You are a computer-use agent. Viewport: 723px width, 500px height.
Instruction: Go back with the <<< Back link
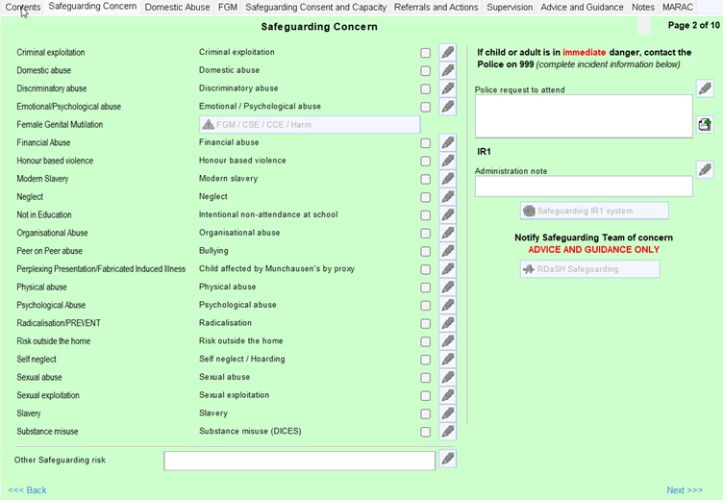pos(27,489)
